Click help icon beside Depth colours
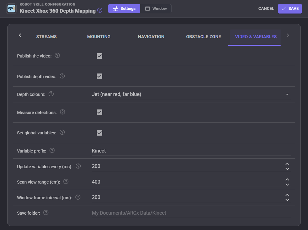 51,94
